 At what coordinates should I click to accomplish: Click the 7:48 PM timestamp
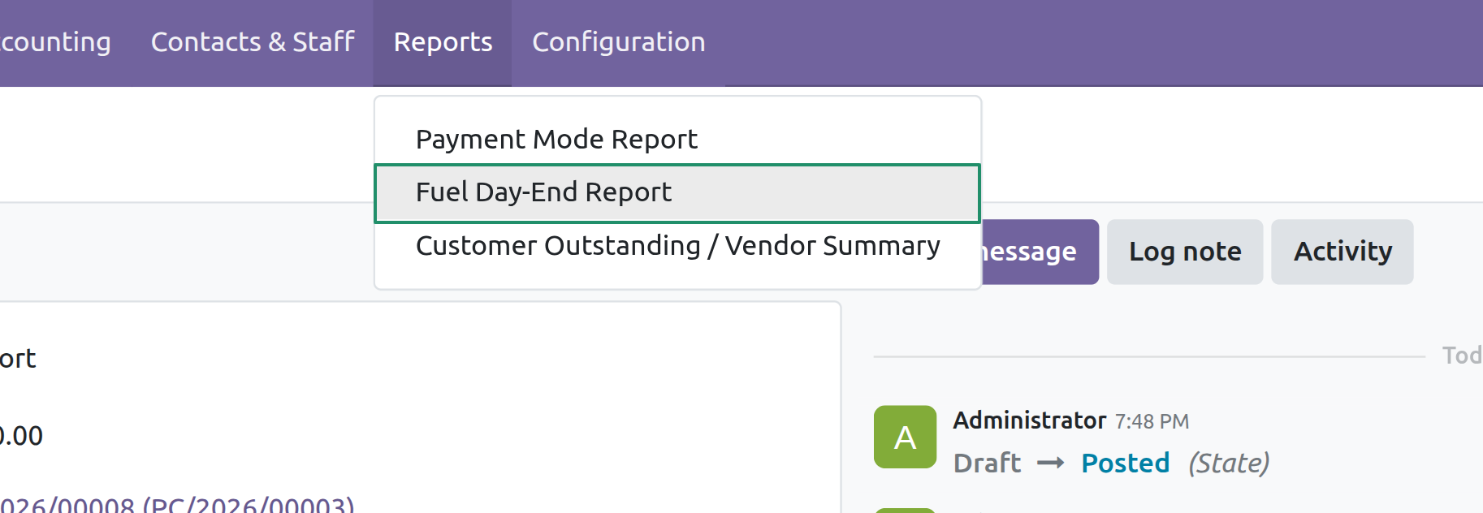pyautogui.click(x=1152, y=421)
